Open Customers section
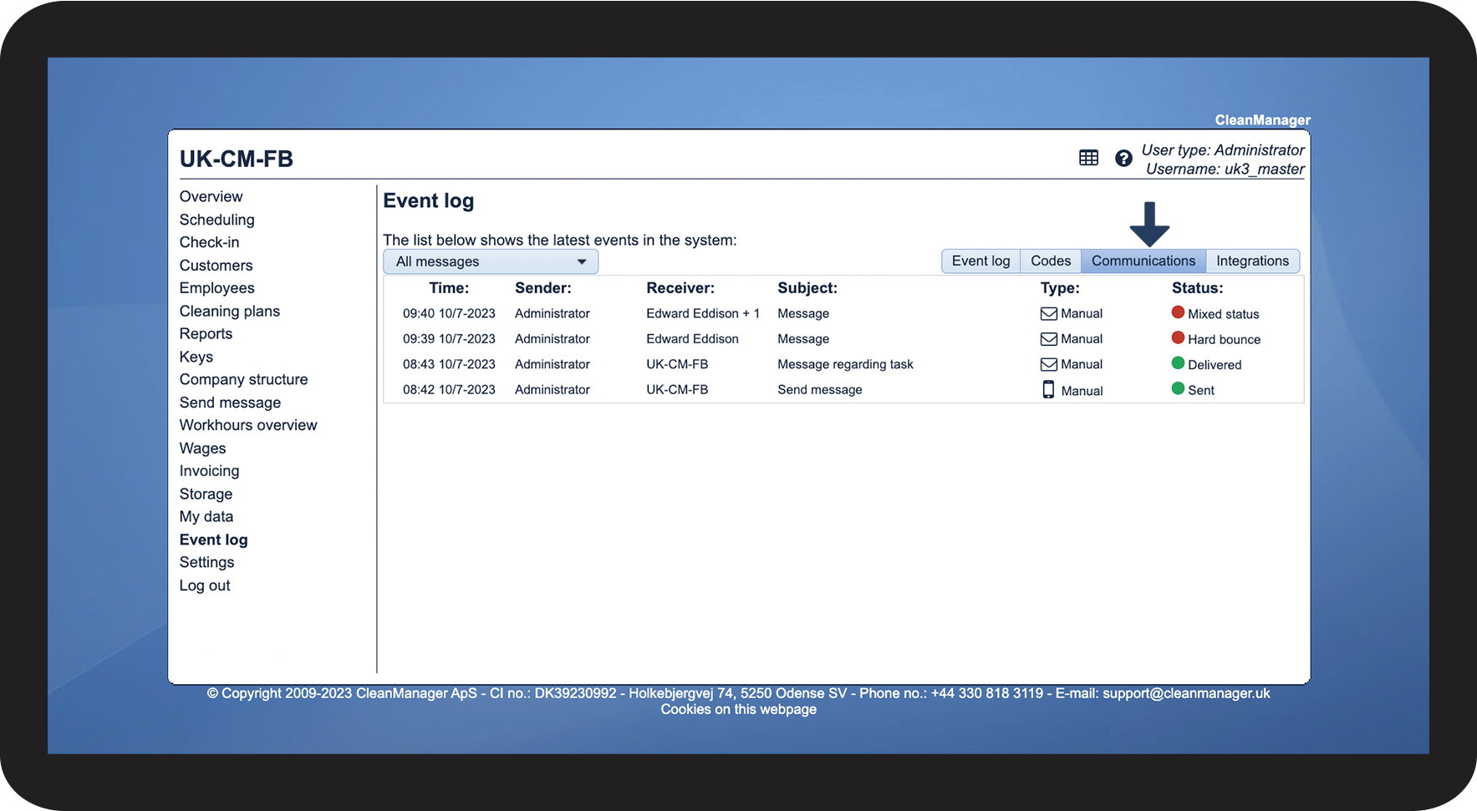The width and height of the screenshot is (1477, 811). (x=216, y=266)
